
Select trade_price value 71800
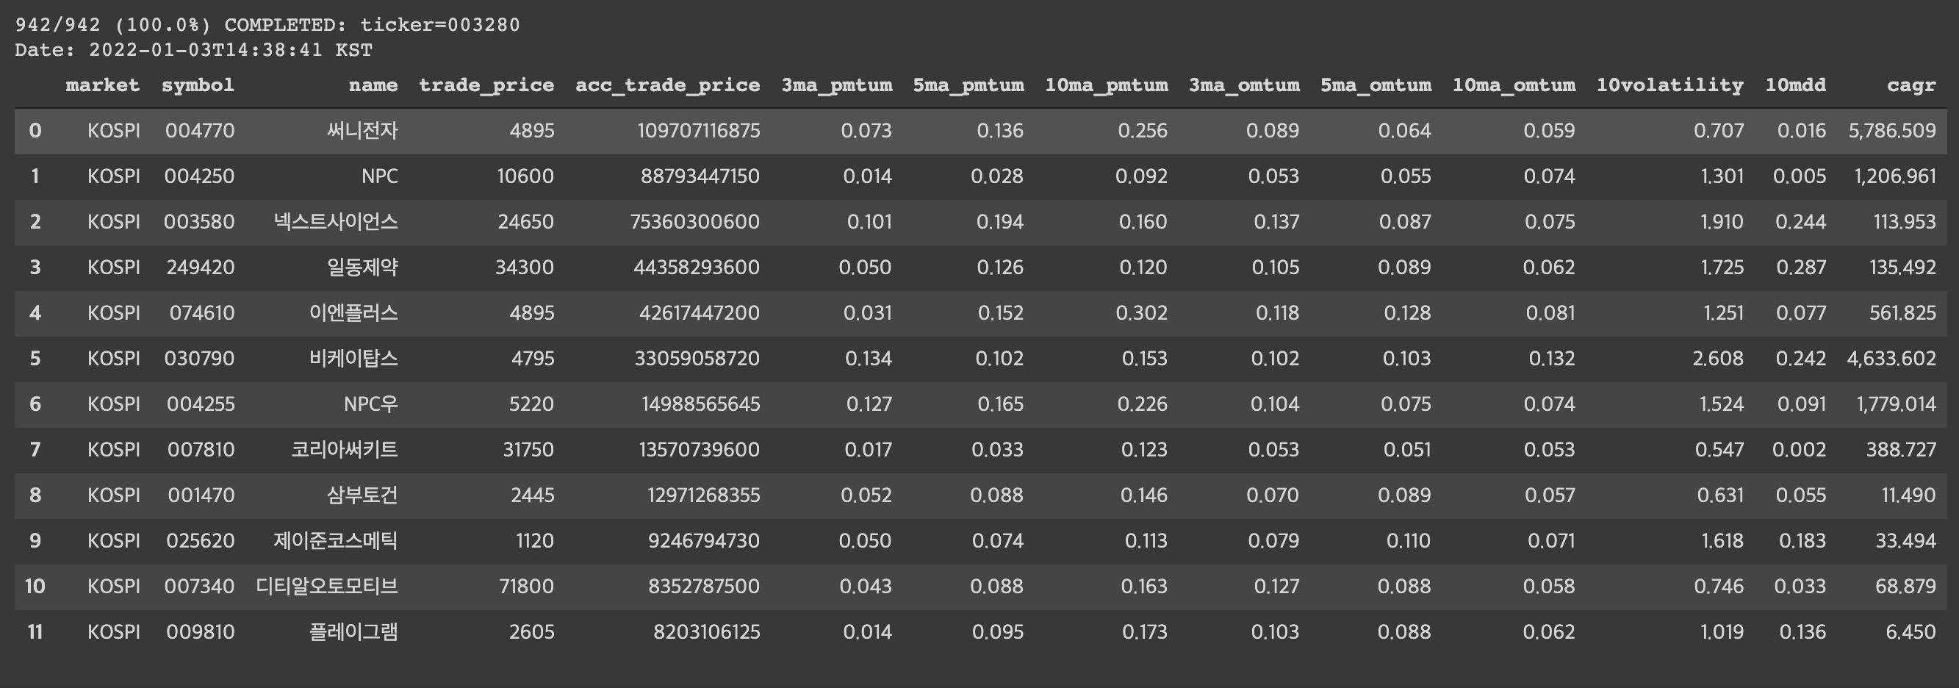click(x=527, y=587)
